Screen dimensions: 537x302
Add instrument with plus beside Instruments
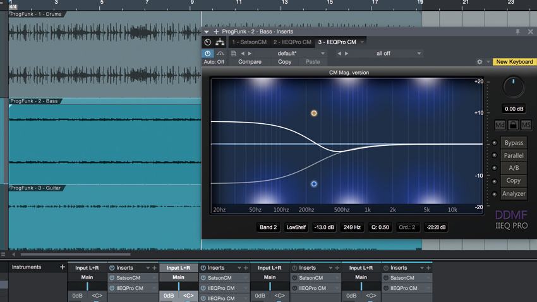point(63,267)
